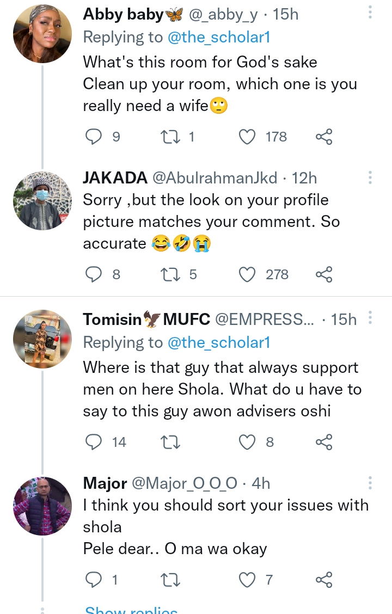The height and width of the screenshot is (614, 392).
Task: Share Major's tweet
Action: point(324,580)
